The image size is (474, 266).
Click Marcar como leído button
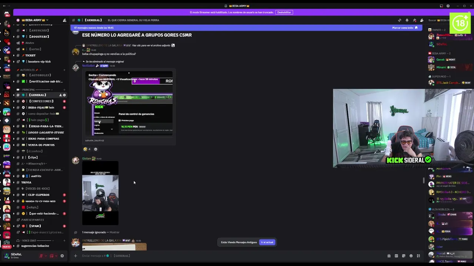(405, 28)
